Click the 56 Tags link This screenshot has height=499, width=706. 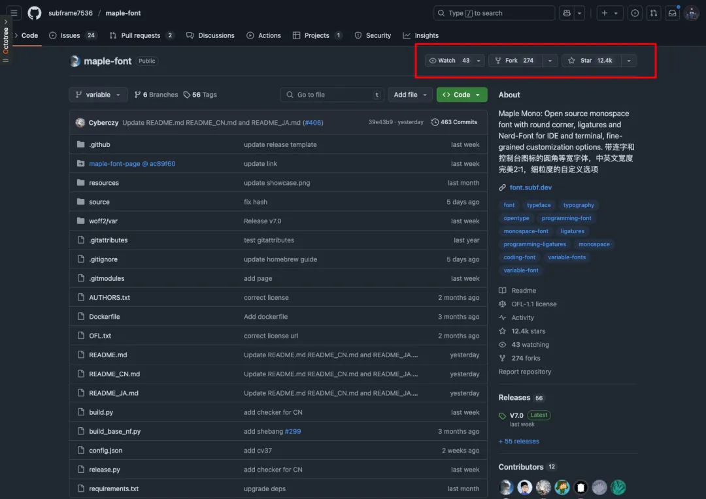coord(200,95)
